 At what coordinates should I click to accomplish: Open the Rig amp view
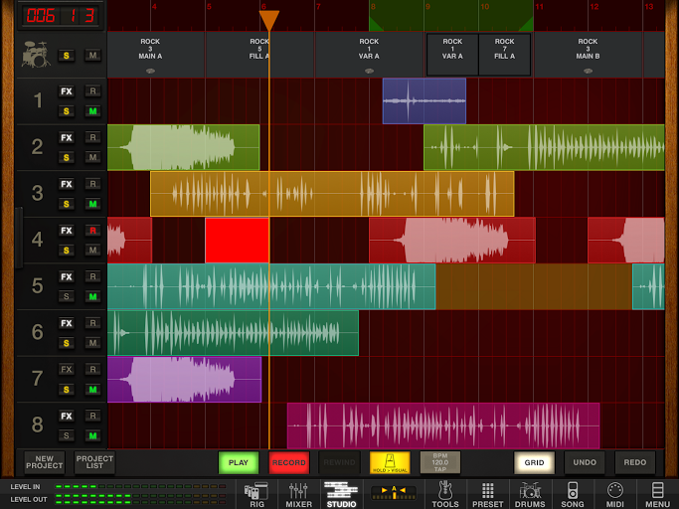(x=256, y=492)
